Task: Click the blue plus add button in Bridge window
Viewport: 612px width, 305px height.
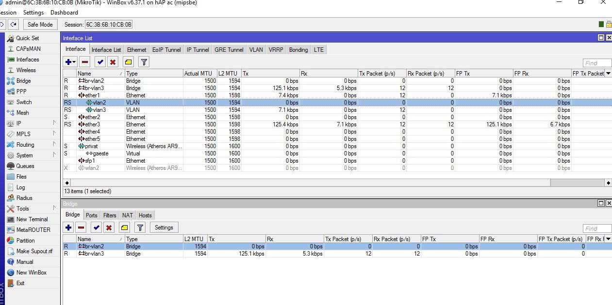Action: (x=68, y=228)
